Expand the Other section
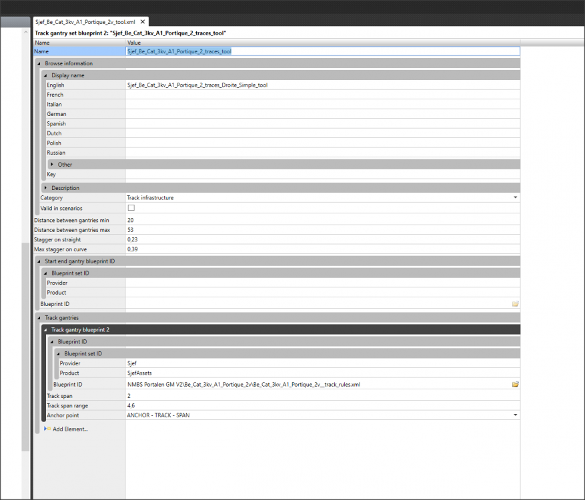Viewport: 585px width, 500px height. pos(52,165)
